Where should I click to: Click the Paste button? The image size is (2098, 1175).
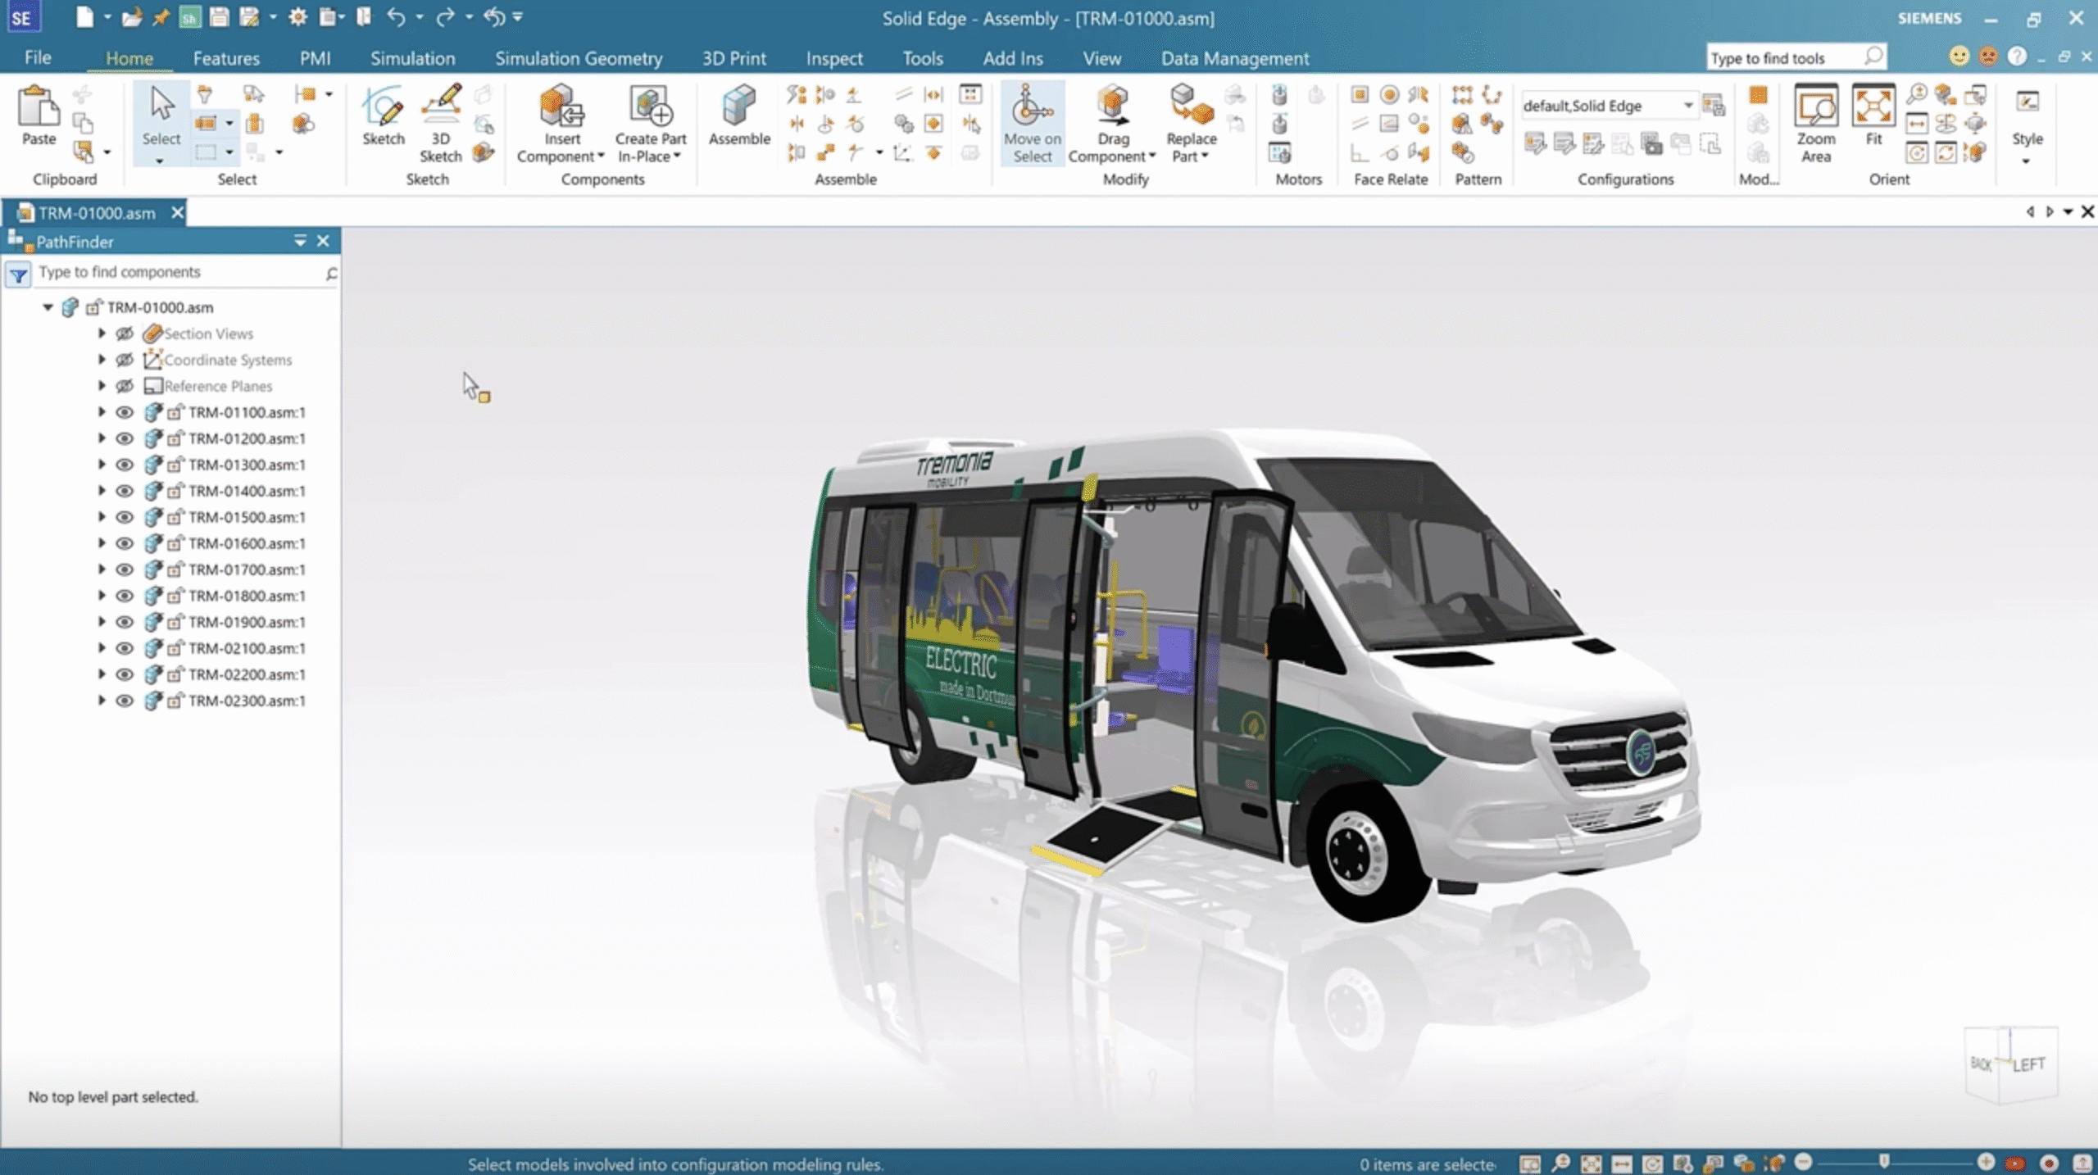click(39, 115)
